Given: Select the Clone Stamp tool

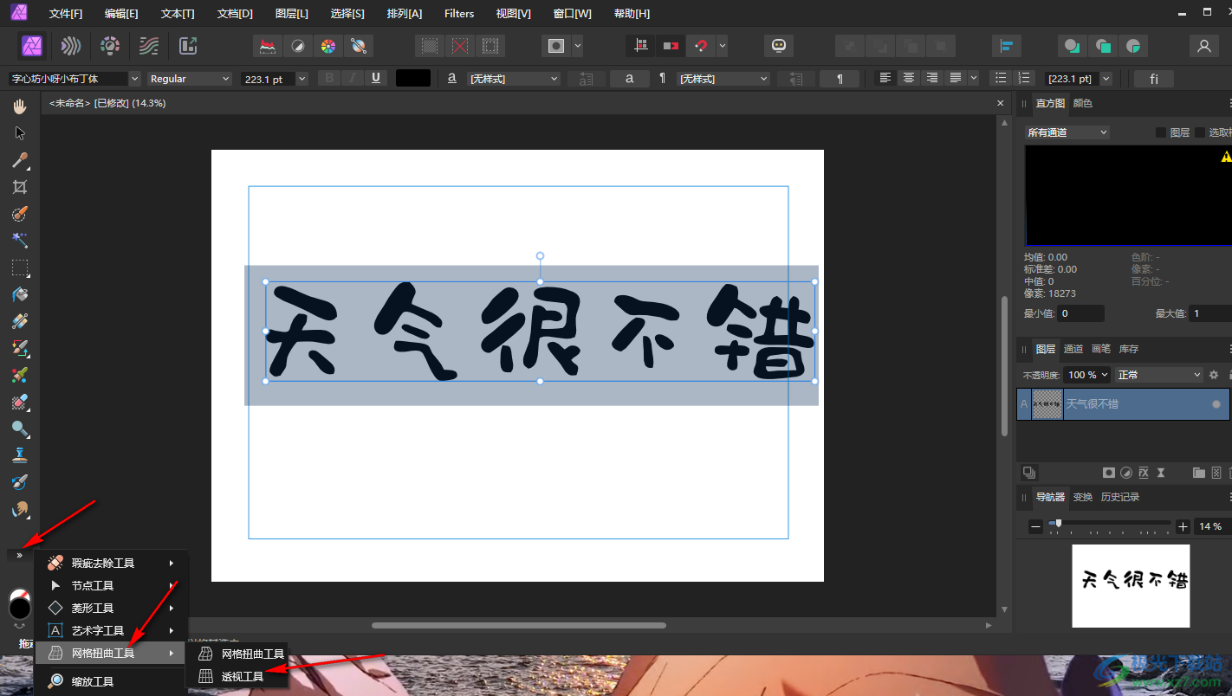Looking at the screenshot, I should 19,455.
